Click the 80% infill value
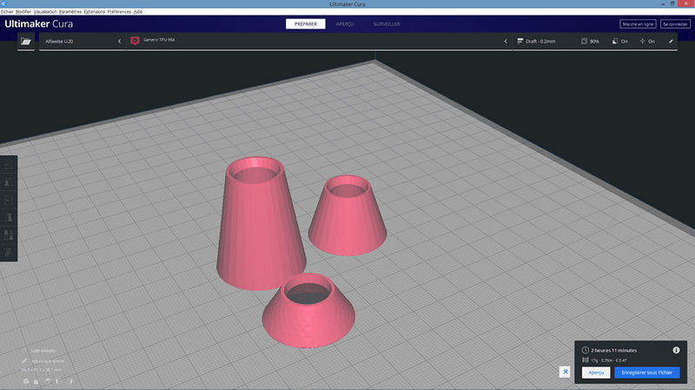Screen dimensions: 695x390 594,41
